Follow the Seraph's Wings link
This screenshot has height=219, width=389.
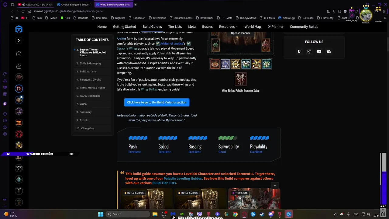point(127,48)
